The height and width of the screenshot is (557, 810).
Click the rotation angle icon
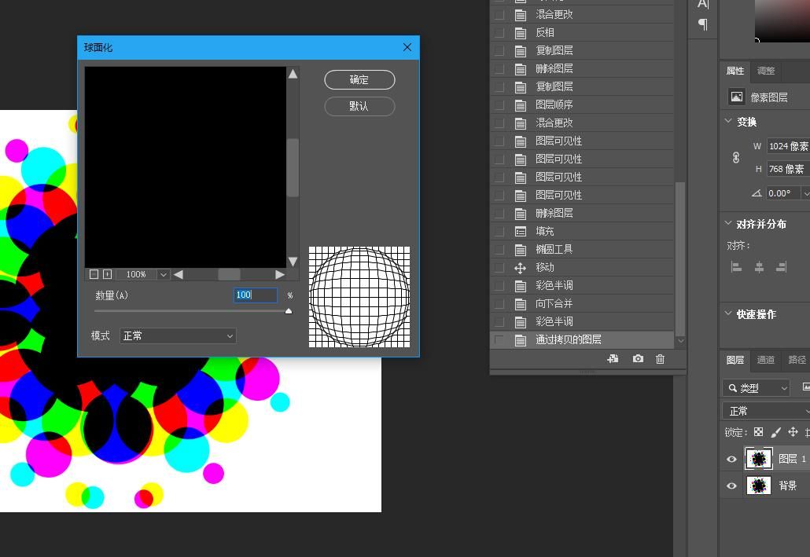tap(757, 193)
